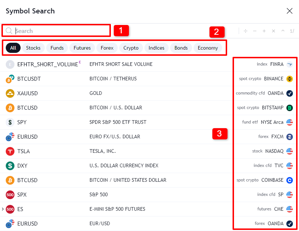Switch to the Crypto filter
The width and height of the screenshot is (299, 231).
tap(131, 48)
